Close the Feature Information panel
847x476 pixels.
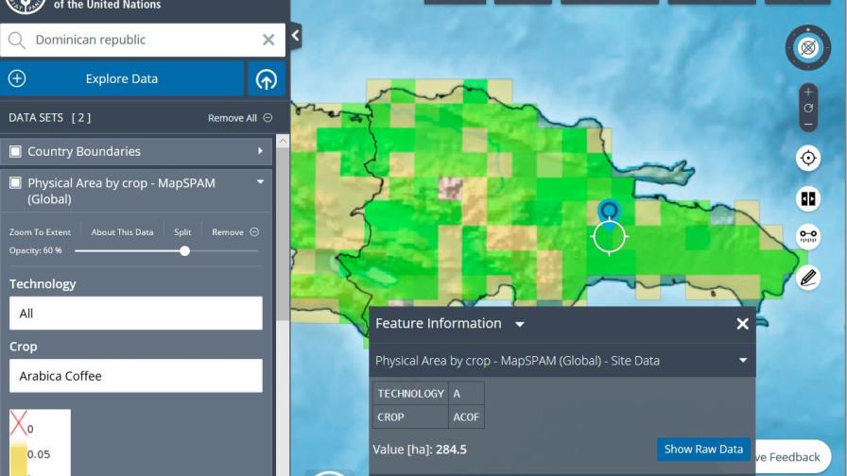pos(742,323)
